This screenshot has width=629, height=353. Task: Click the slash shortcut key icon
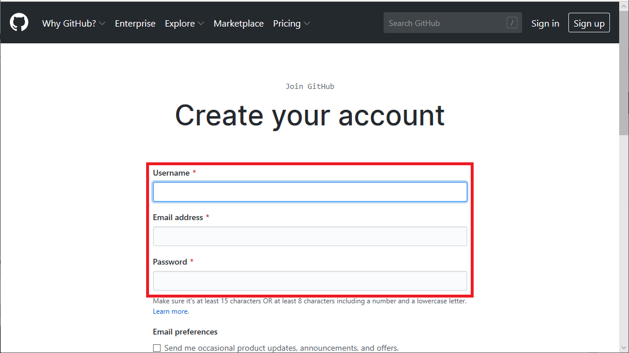point(512,23)
